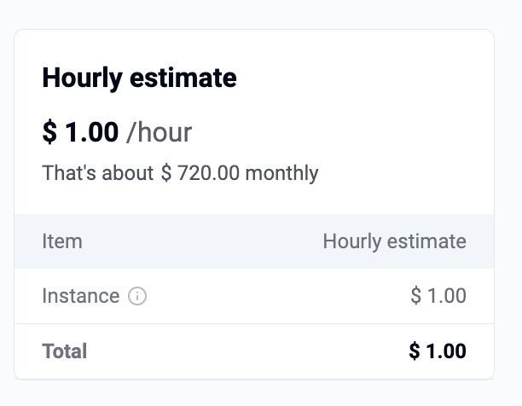Click the "/hour" unit label
Image resolution: width=522 pixels, height=406 pixels.
159,132
